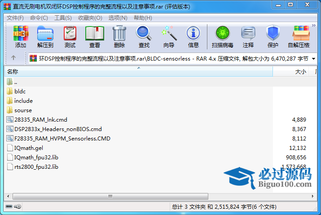Click the RAR archive icon in address bar
Screen dimensions: 321x215
coord(33,58)
